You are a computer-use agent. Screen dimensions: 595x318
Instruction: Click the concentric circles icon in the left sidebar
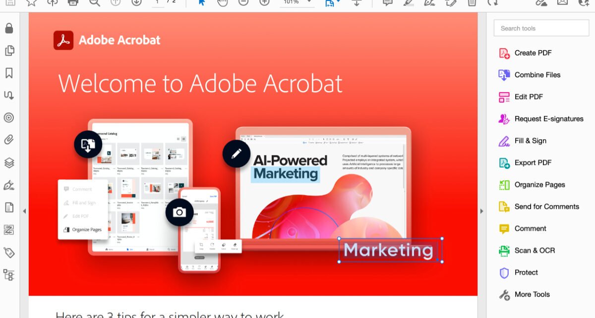pos(9,118)
